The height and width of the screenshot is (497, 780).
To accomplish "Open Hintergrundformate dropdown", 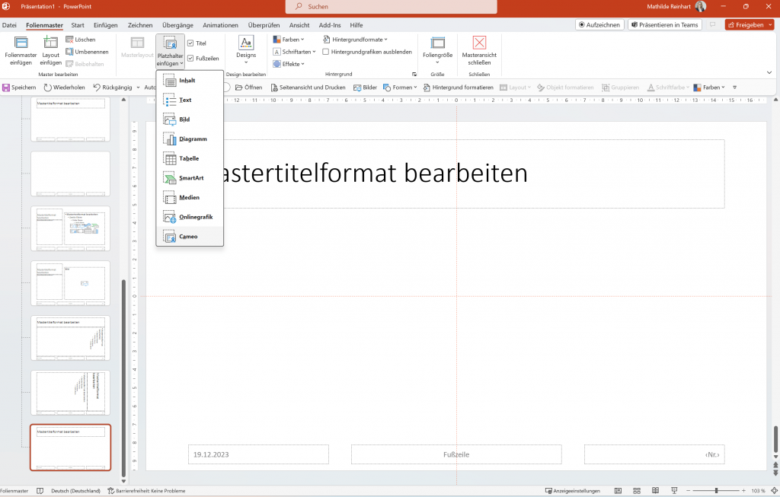I will [x=355, y=40].
